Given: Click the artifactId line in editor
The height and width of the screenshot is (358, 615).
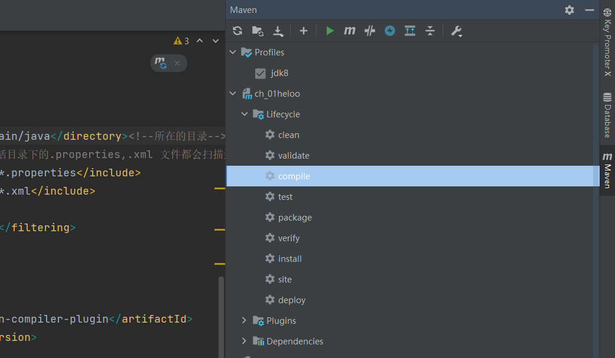Looking at the screenshot, I should click(96, 319).
